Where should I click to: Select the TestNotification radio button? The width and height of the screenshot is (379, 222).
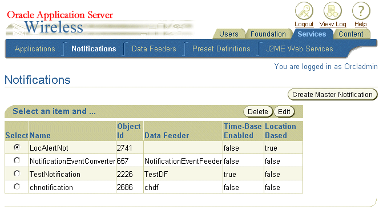pyautogui.click(x=17, y=173)
